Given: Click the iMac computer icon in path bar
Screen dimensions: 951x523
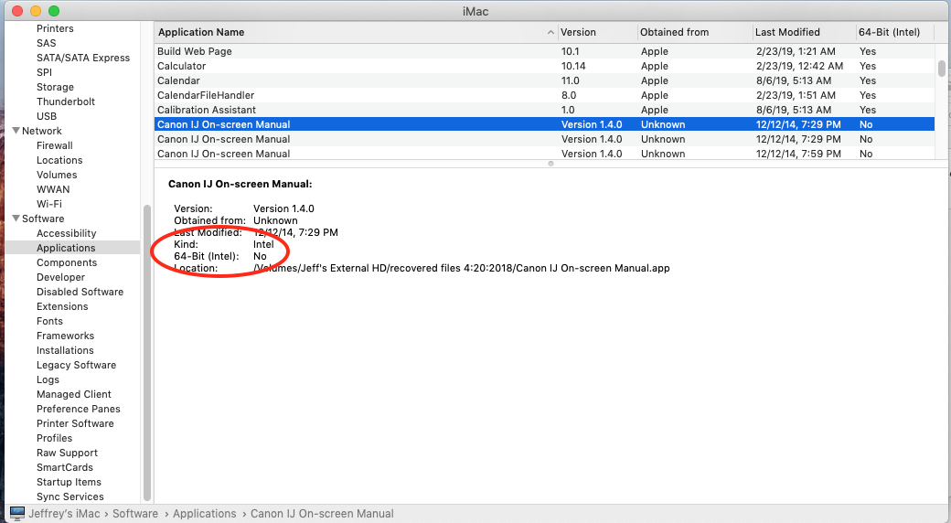Looking at the screenshot, I should (x=17, y=513).
